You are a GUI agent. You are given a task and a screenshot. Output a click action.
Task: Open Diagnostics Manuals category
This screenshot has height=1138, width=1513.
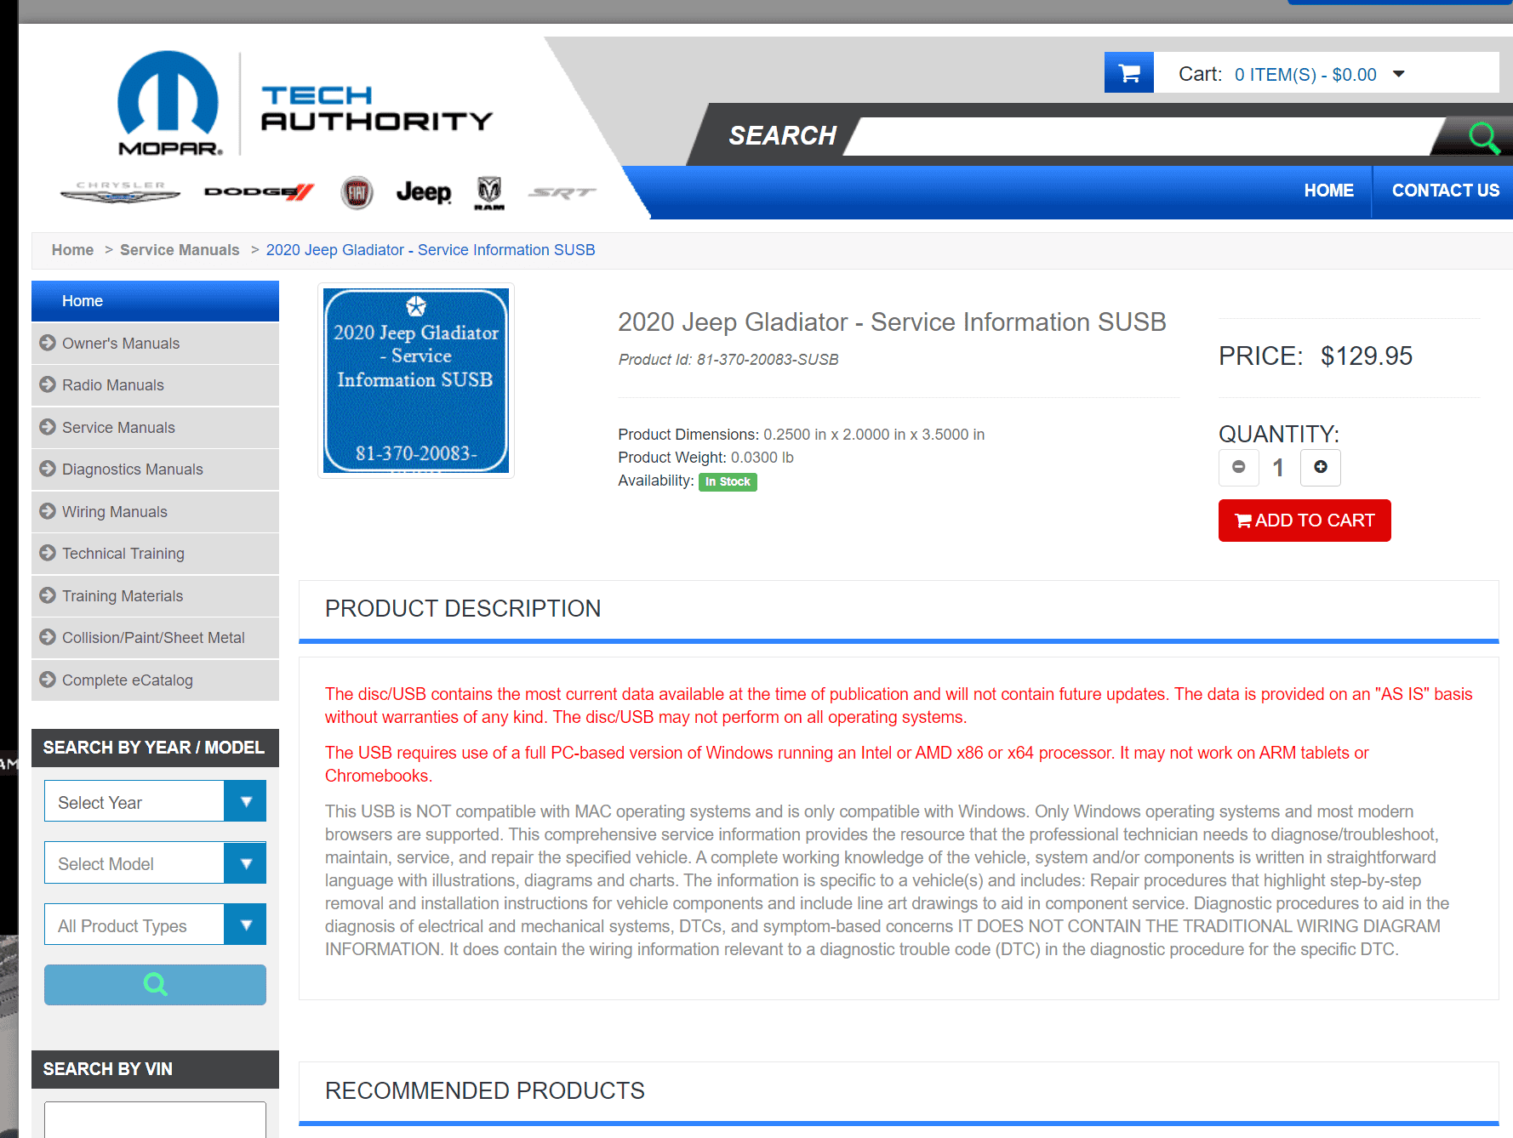pyautogui.click(x=155, y=469)
